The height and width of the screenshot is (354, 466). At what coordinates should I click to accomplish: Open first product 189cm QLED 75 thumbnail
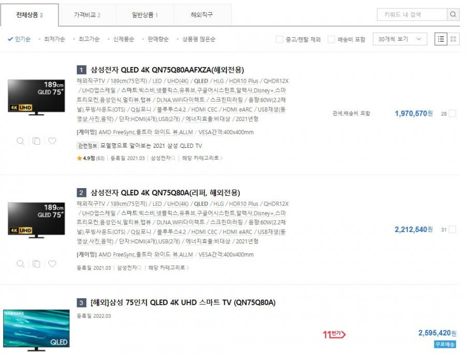coord(36,97)
